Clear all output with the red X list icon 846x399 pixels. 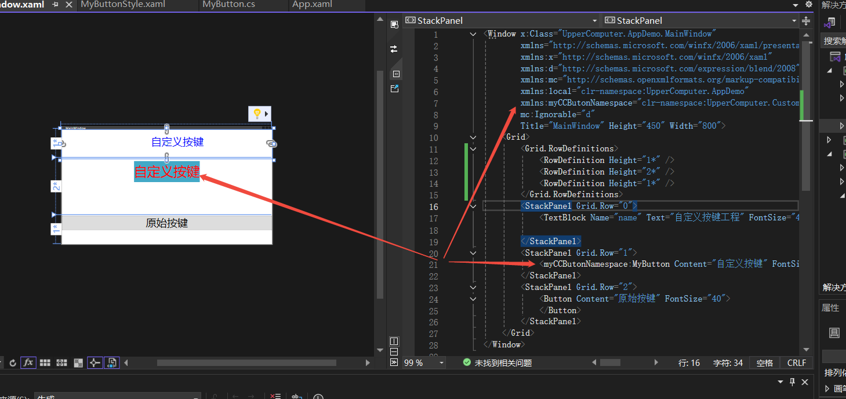[275, 396]
